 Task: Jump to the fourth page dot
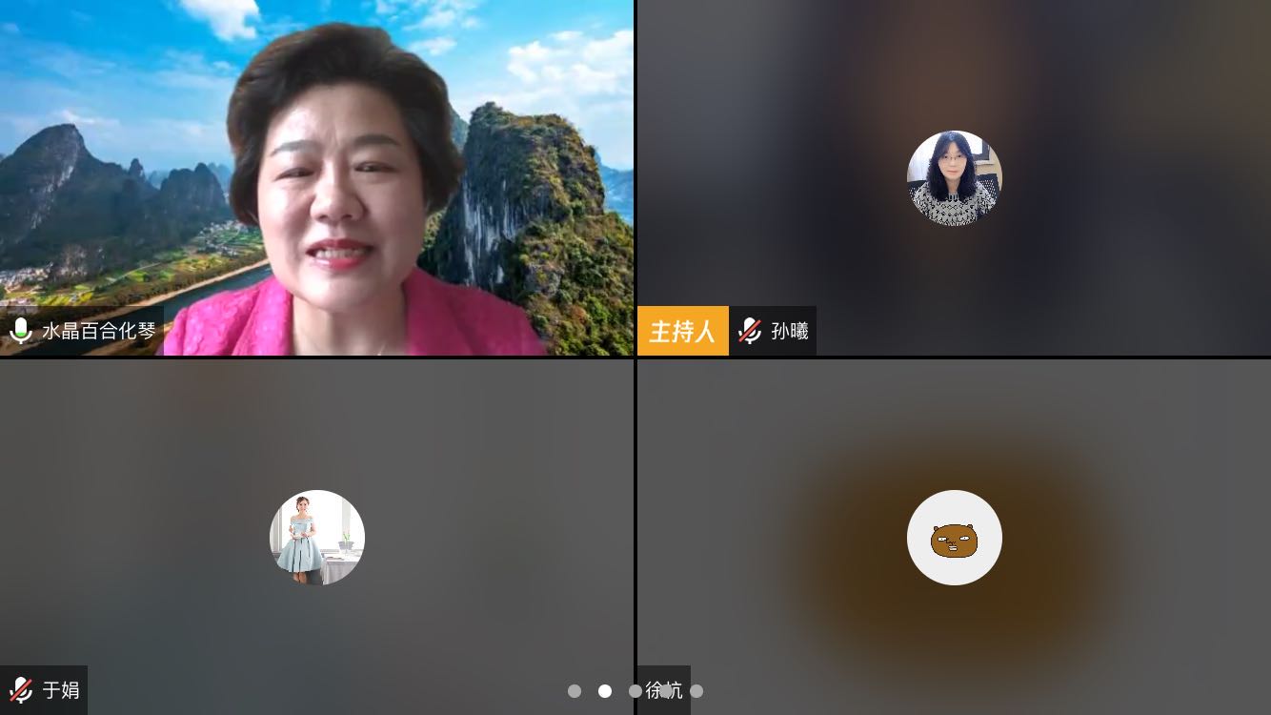click(x=666, y=691)
